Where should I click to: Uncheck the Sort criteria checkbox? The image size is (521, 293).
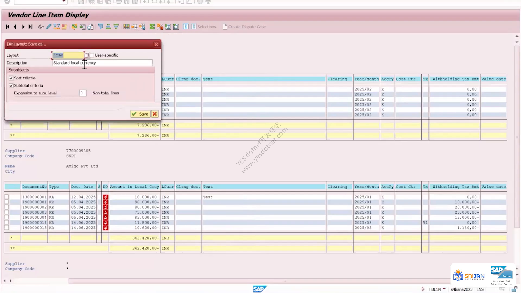click(x=11, y=78)
